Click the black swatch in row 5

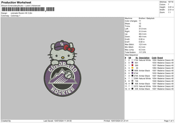(x=132, y=70)
